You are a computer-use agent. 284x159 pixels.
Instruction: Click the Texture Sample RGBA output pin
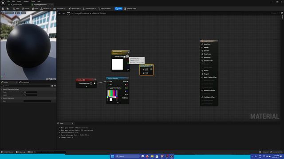[x=127, y=98]
